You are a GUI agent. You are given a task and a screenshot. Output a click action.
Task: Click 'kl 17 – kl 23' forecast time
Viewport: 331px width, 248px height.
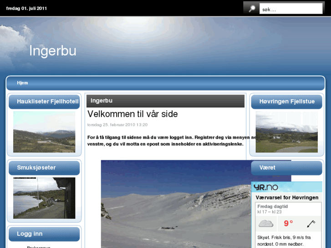pyautogui.click(x=270, y=212)
